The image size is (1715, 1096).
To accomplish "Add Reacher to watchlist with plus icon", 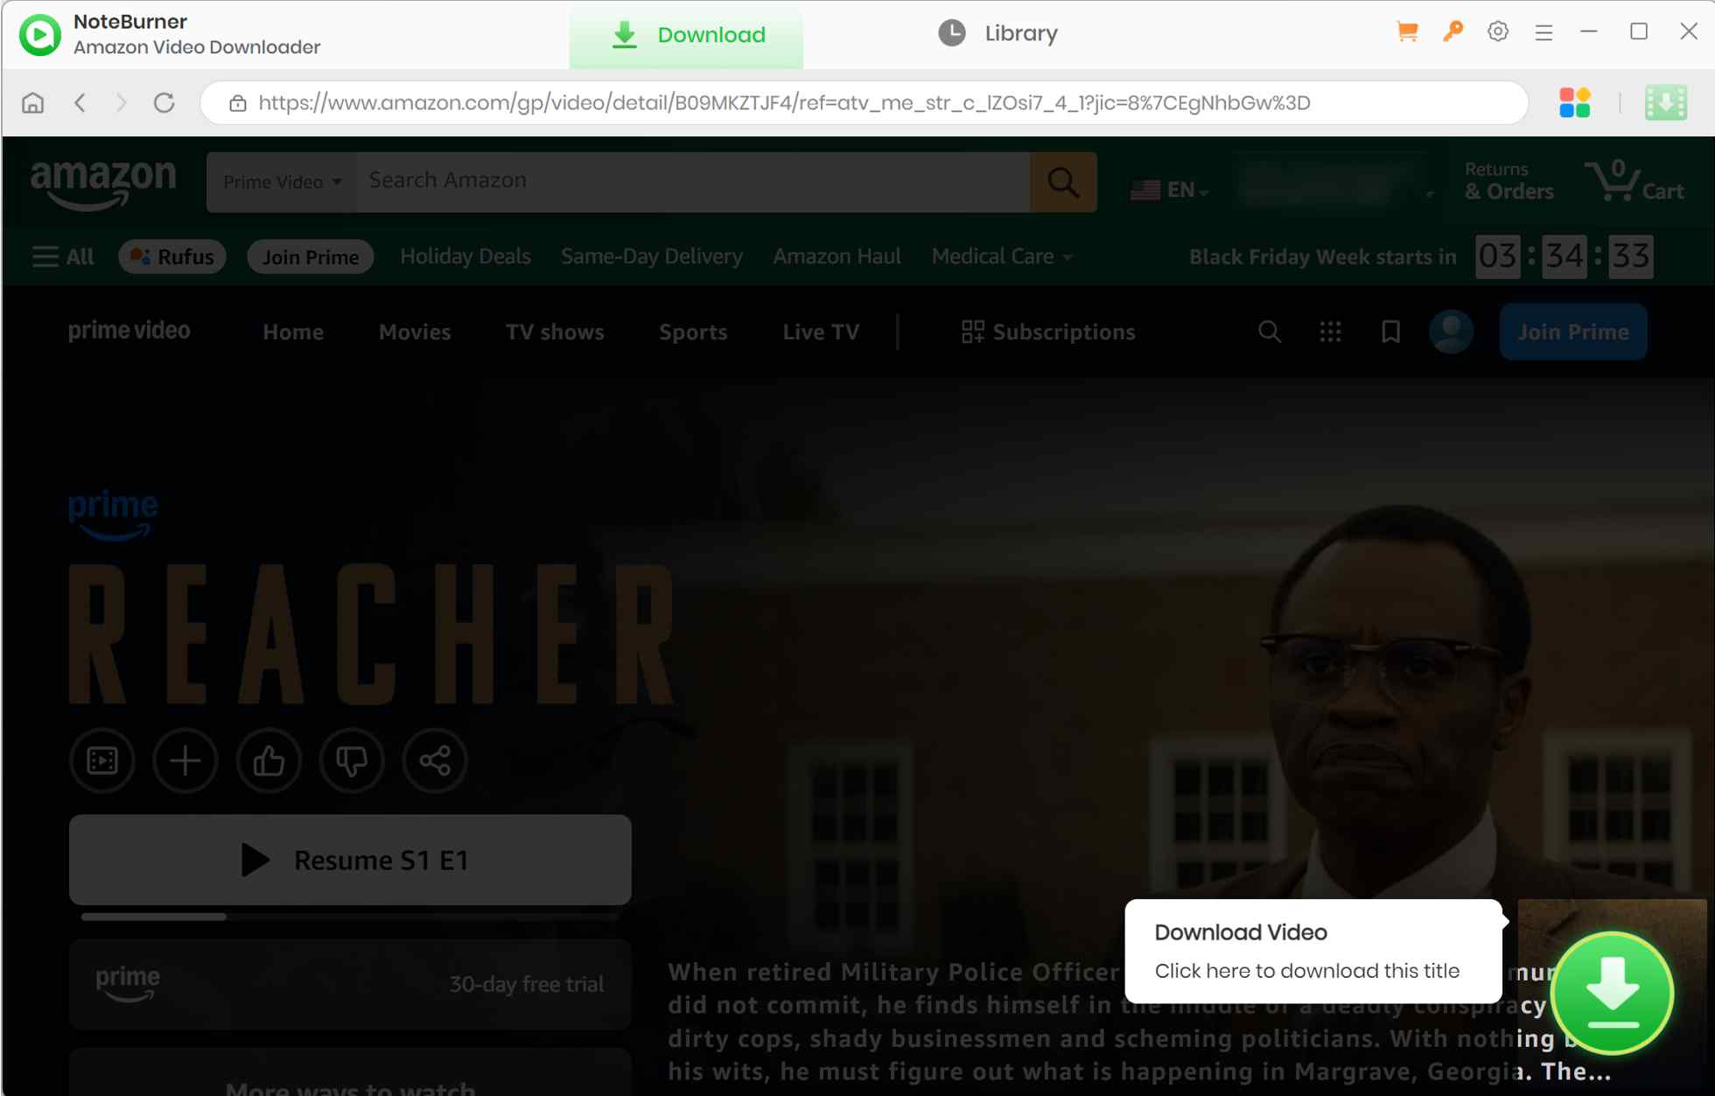I will tap(185, 761).
